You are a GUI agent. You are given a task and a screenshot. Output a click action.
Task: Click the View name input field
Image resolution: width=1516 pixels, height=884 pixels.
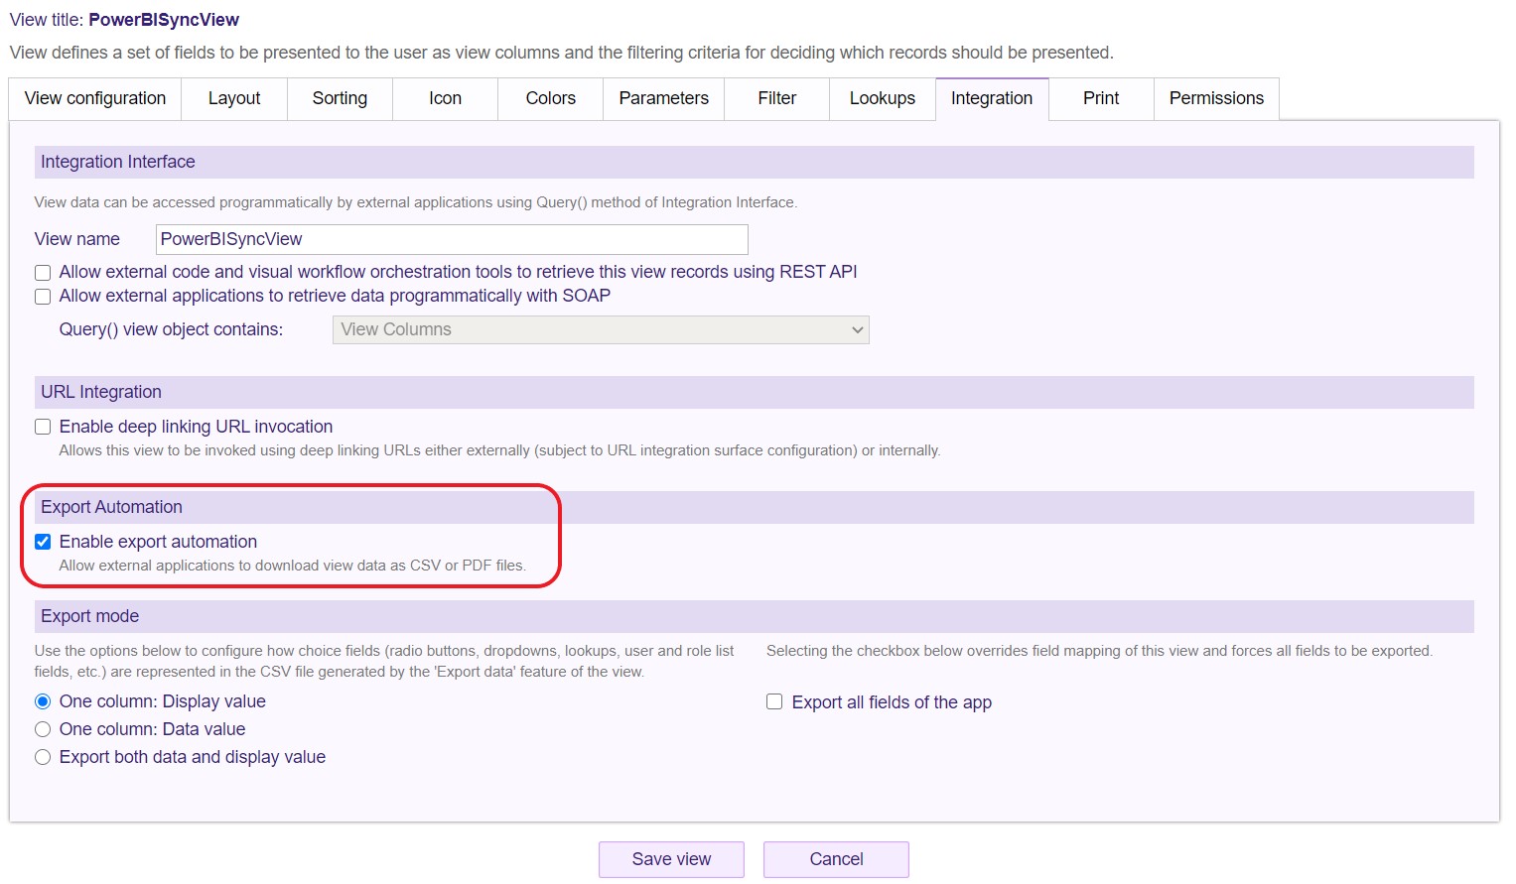tap(452, 239)
